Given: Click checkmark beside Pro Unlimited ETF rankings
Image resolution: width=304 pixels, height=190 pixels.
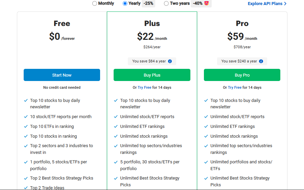Looking at the screenshot, I should [206, 126].
